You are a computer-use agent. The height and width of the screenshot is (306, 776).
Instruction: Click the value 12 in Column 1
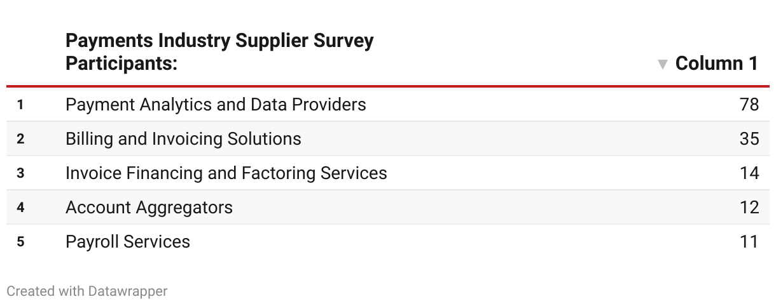[749, 207]
